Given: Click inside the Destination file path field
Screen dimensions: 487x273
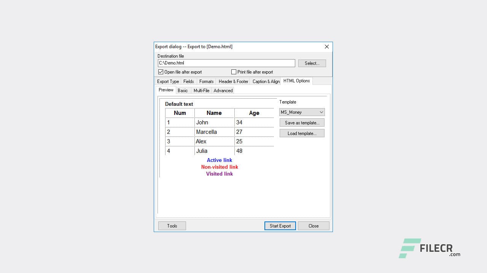Looking at the screenshot, I should [x=226, y=63].
